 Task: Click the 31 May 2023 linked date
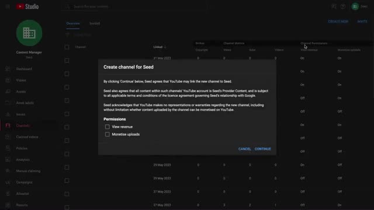[x=162, y=58]
